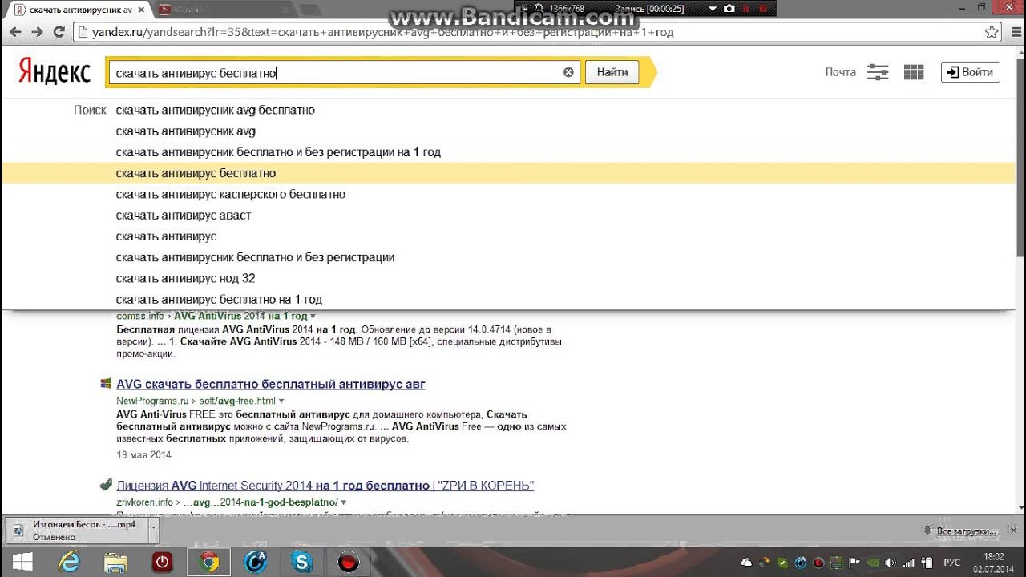Viewport: 1026px width, 577px height.
Task: Click the Яндекс logo
Action: coord(55,72)
